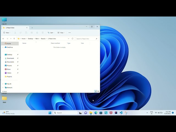Switch to Details view layout
The height and width of the screenshot is (132, 176).
pos(96,91)
